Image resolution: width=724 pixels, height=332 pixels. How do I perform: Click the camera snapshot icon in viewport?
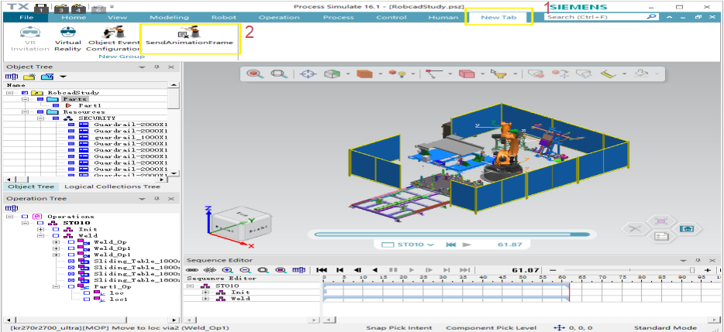tap(685, 228)
